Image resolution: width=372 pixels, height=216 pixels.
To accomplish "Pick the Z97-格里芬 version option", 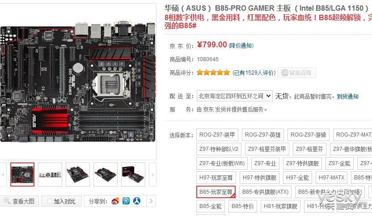I will pyautogui.click(x=309, y=149).
